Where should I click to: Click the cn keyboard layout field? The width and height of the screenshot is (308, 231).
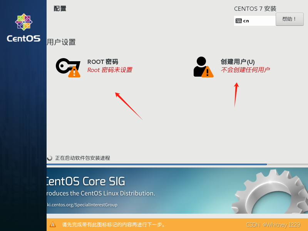tap(255, 21)
